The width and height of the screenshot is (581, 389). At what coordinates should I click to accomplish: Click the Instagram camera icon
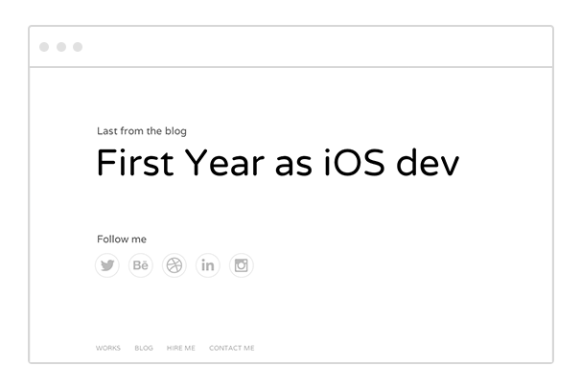pos(241,265)
